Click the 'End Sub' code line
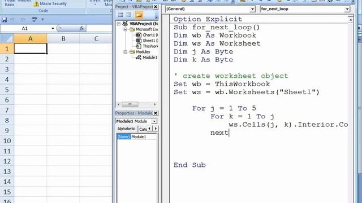The width and height of the screenshot is (362, 203). [x=189, y=165]
